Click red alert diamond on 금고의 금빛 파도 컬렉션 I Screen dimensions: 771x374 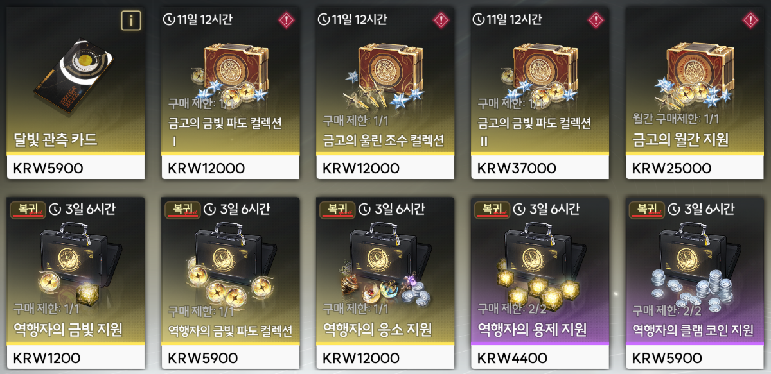[286, 20]
